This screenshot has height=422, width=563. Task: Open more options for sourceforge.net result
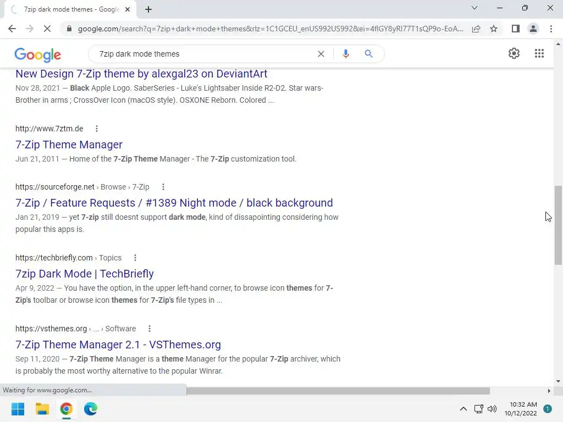(163, 187)
